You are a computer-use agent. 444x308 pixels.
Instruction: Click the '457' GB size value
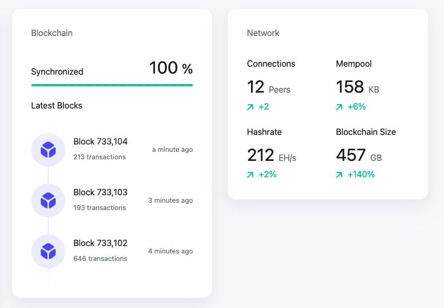coord(351,155)
